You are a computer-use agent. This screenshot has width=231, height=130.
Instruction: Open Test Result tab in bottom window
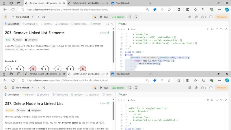(x=92, y=94)
